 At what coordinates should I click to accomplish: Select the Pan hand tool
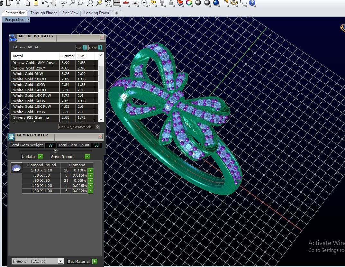coord(54,3)
